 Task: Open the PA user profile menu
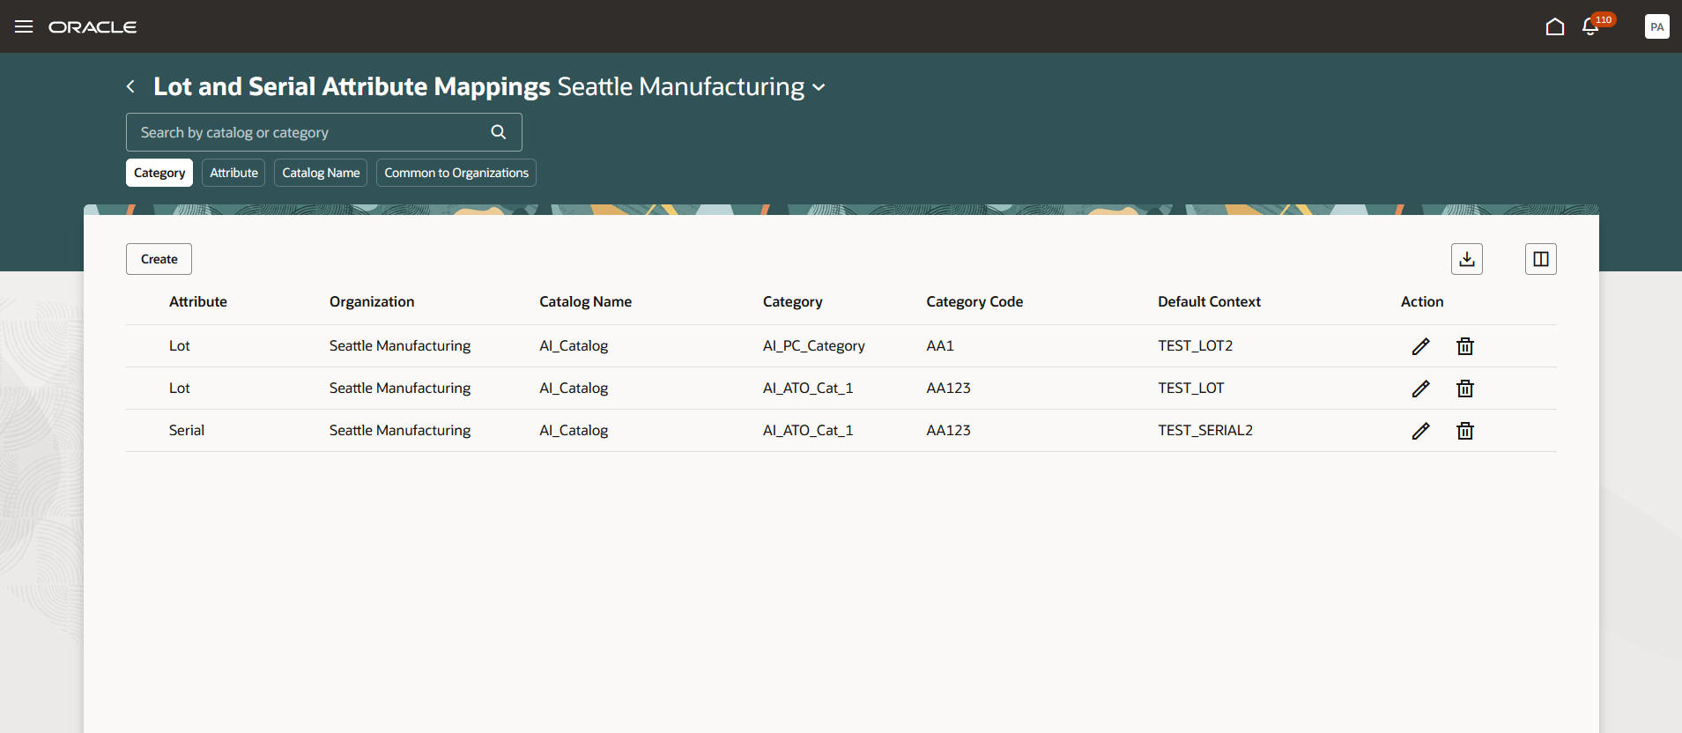point(1656,26)
